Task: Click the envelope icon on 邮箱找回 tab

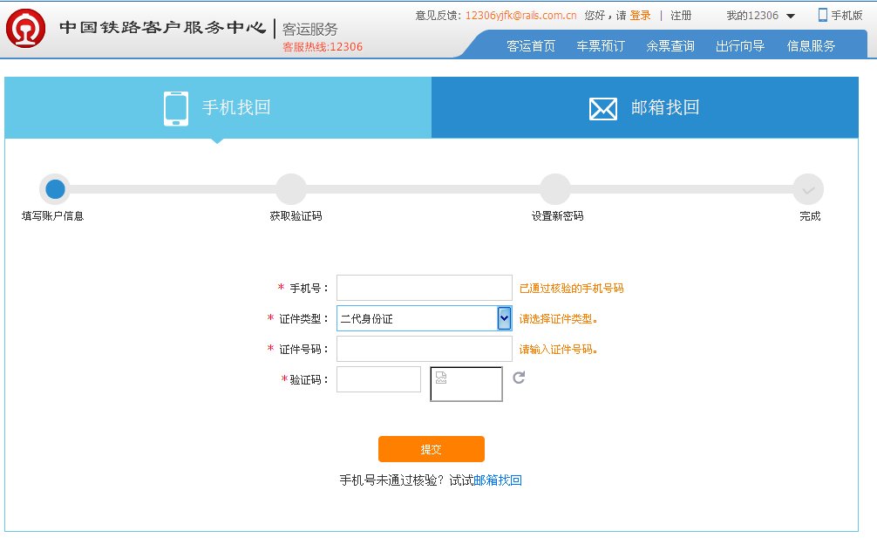Action: click(602, 108)
